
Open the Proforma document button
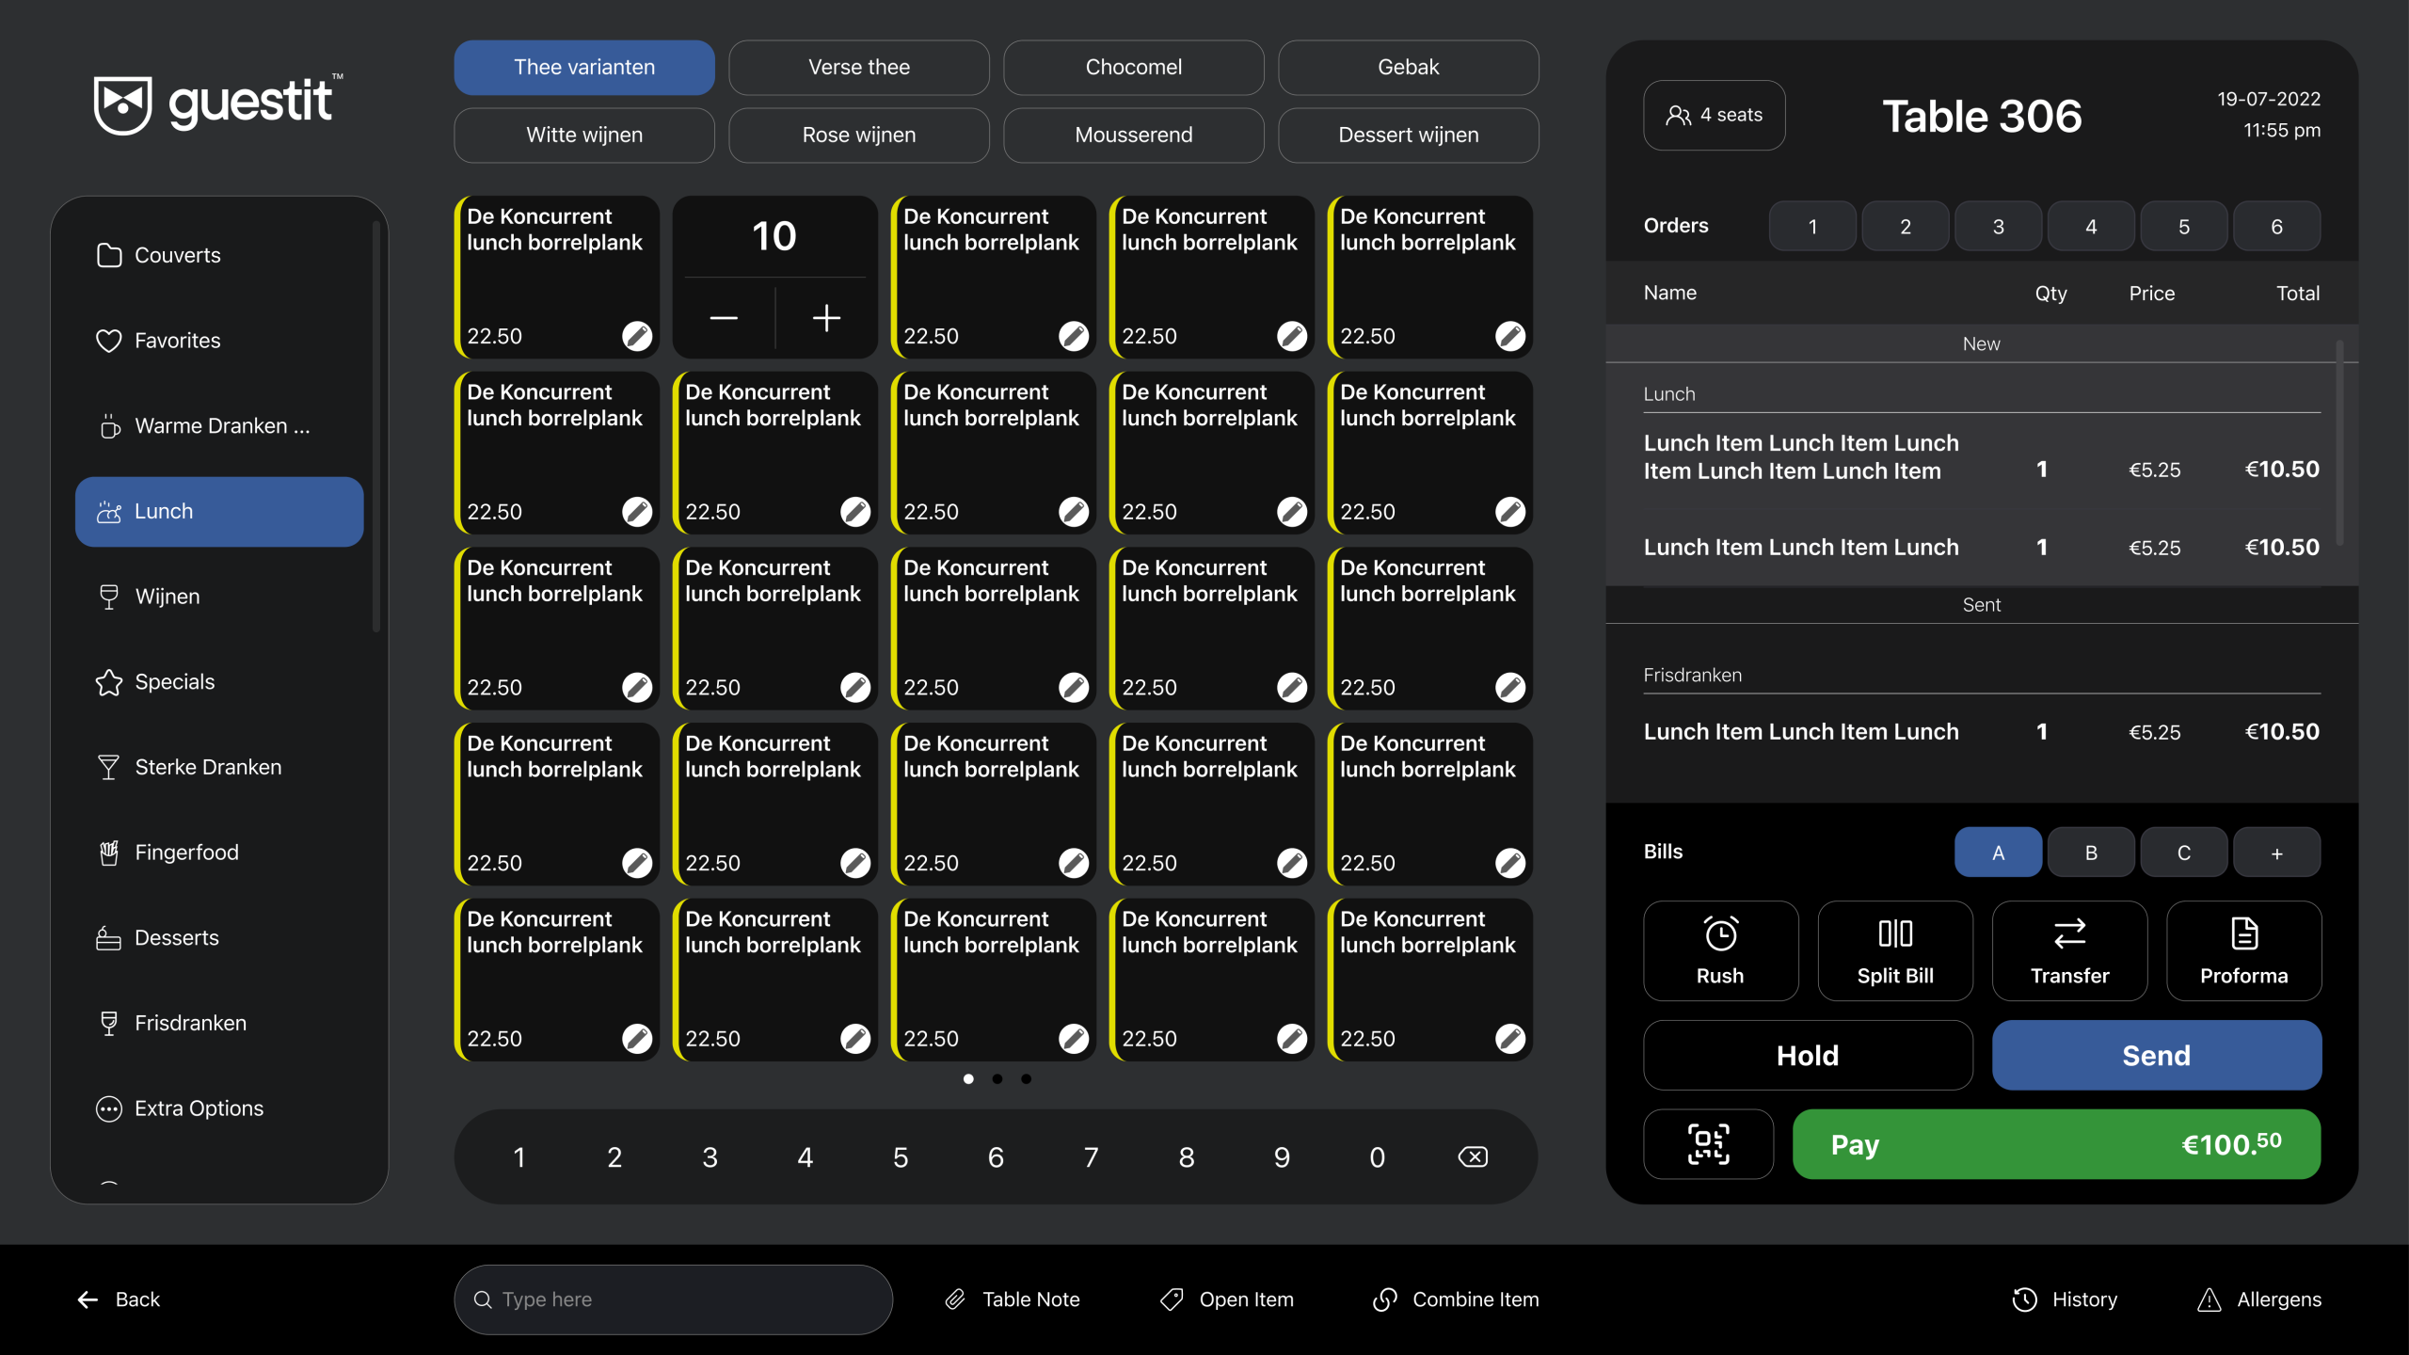click(x=2243, y=950)
